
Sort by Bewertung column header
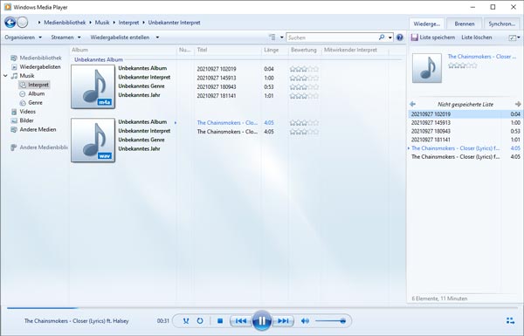(305, 50)
